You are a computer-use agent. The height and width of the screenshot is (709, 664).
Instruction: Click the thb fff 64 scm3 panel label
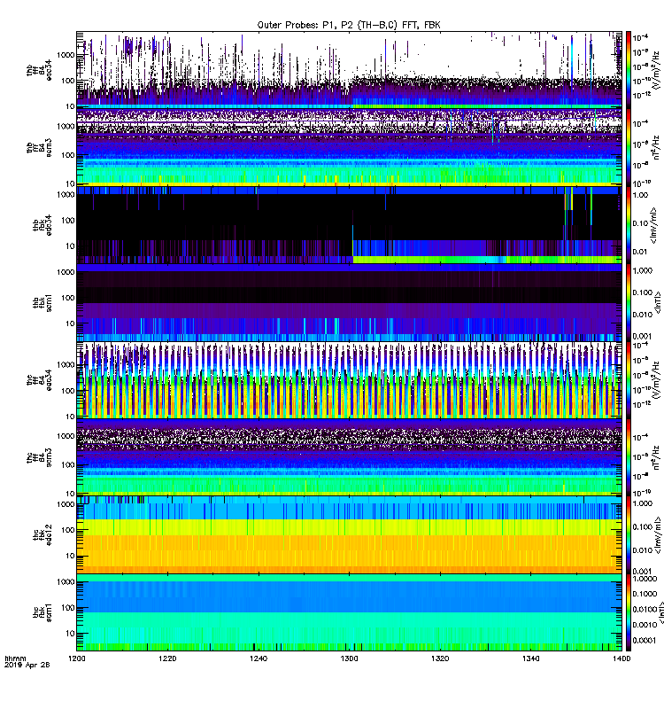coord(39,148)
